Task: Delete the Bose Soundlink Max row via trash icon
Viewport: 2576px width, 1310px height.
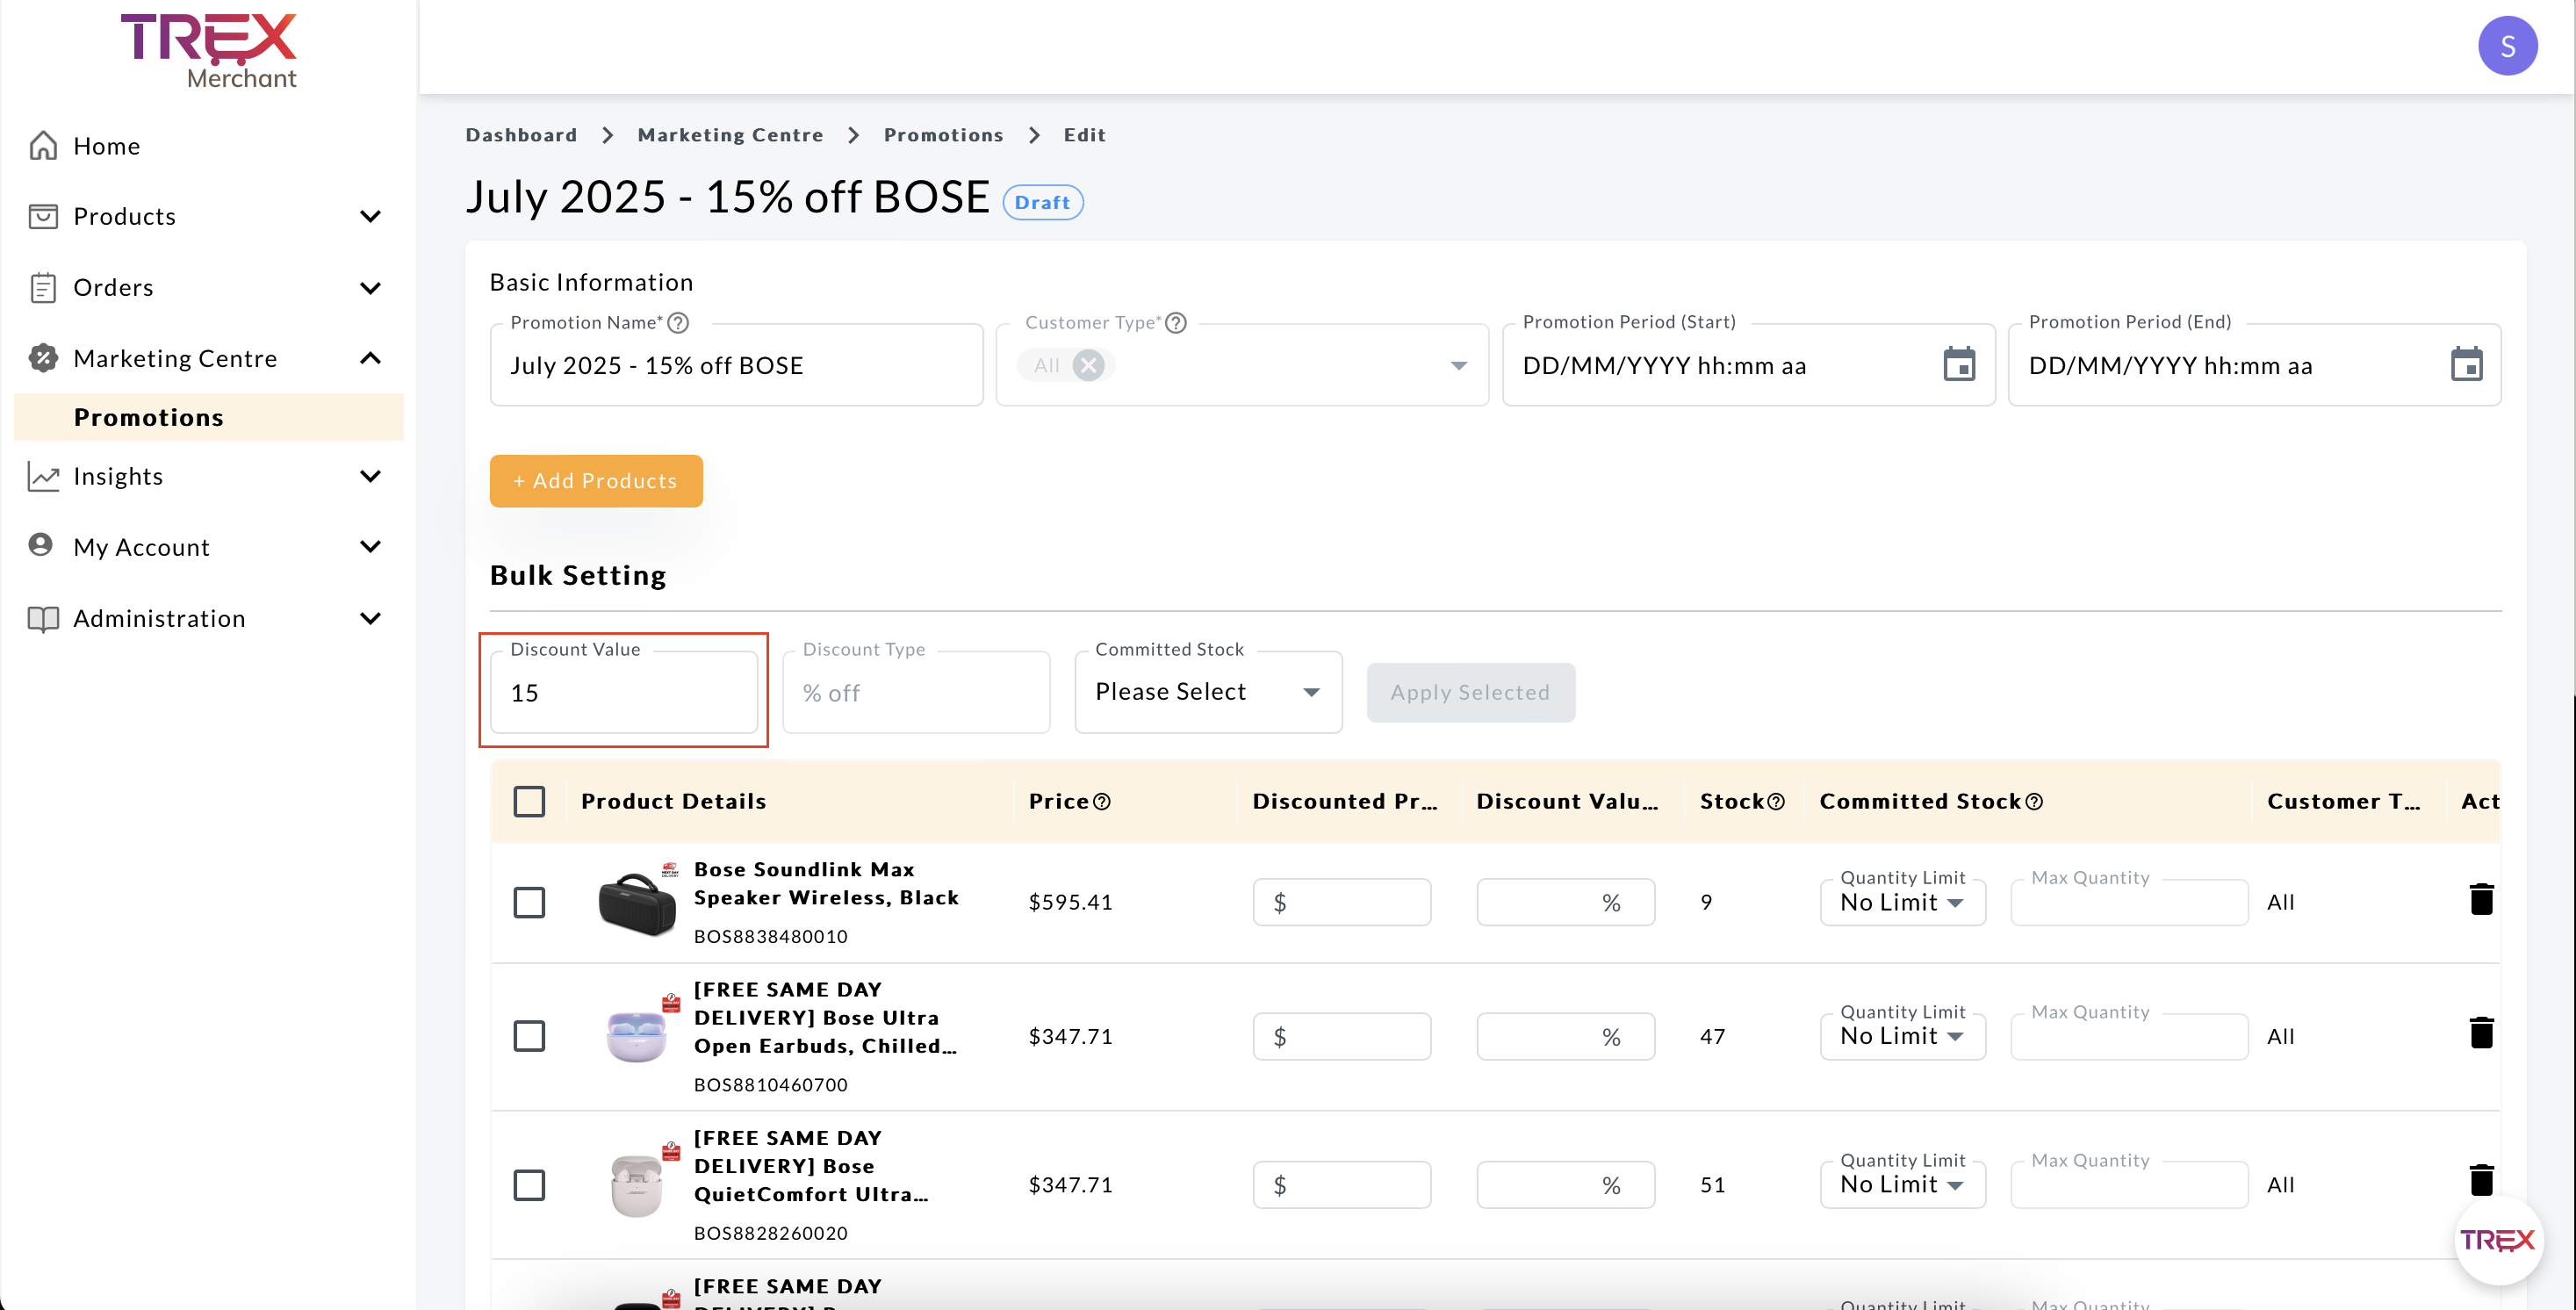Action: [2480, 900]
